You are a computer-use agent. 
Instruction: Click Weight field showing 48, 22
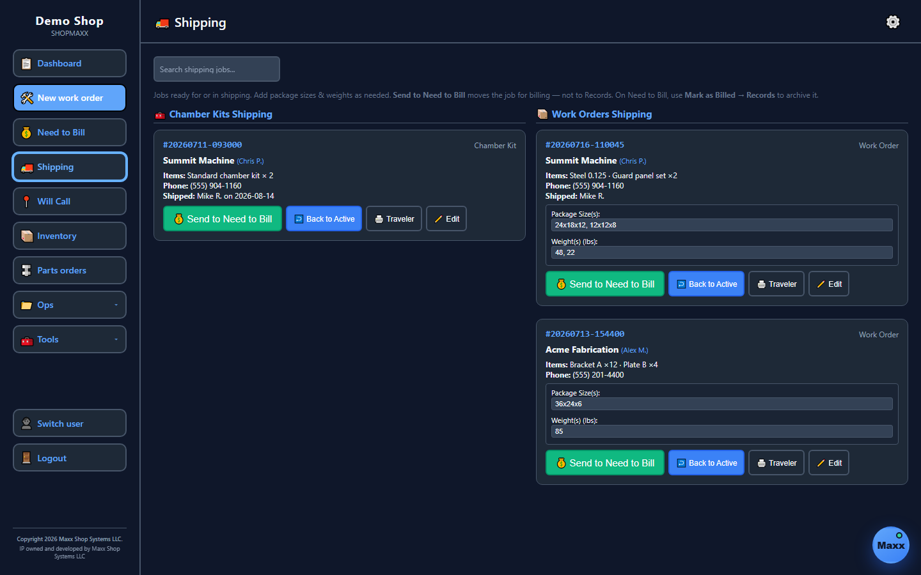(x=722, y=252)
